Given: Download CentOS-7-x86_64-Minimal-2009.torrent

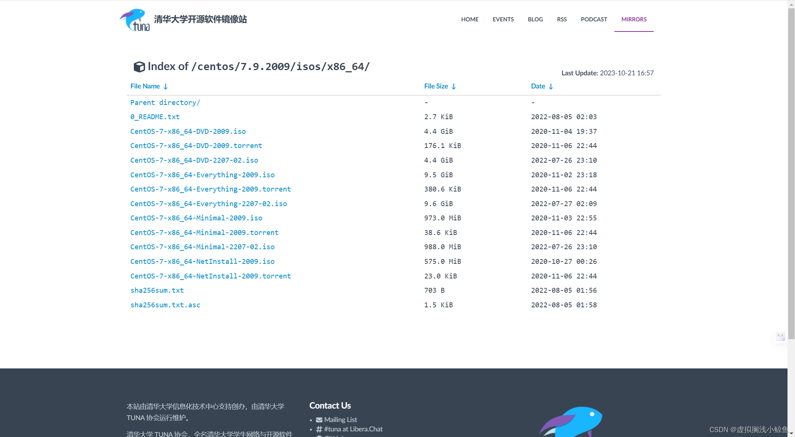Looking at the screenshot, I should click(205, 233).
